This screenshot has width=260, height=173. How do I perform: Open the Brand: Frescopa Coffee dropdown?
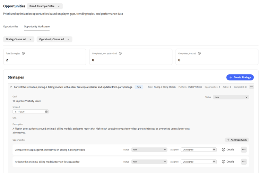(x=45, y=6)
